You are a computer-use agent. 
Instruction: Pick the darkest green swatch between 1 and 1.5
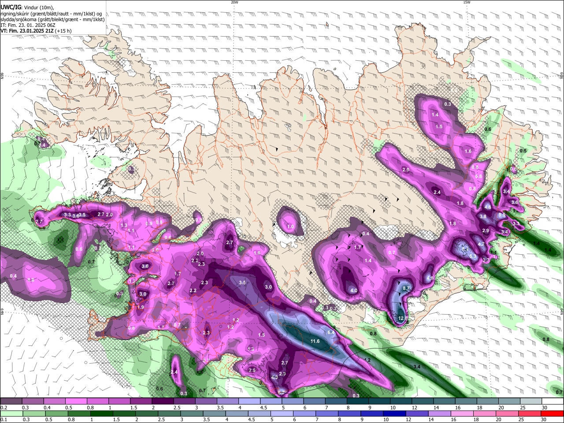click(101, 413)
